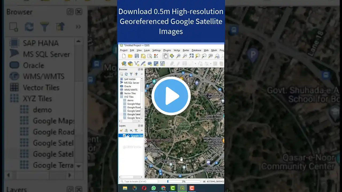Activate the Pan Map hand tool

(165, 56)
